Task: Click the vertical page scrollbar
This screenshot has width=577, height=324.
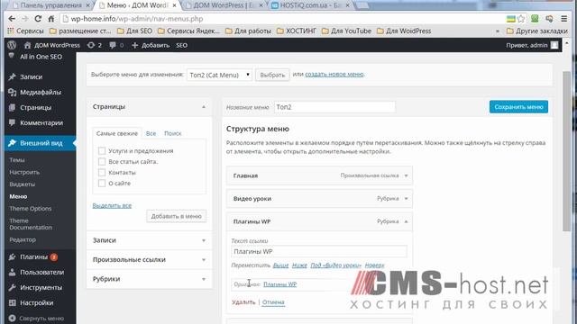Action: [566, 150]
